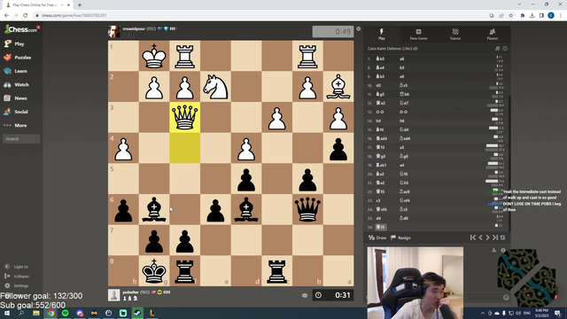
Task: Open the opening book icon beside Caro-Kann
Action: (x=498, y=49)
